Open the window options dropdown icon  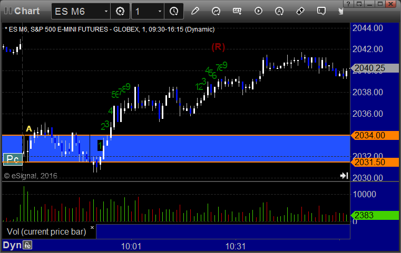pos(359,4)
